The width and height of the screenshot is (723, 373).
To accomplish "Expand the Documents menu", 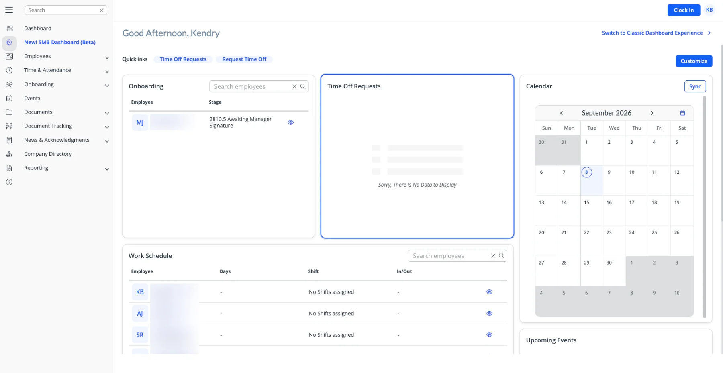I will [107, 114].
